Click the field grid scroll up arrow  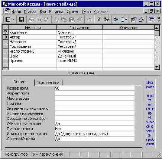pyautogui.click(x=157, y=28)
